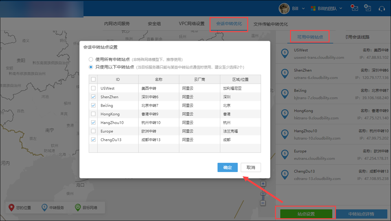
Task: Click the HongKong relay station pin icon
Action: click(285, 114)
